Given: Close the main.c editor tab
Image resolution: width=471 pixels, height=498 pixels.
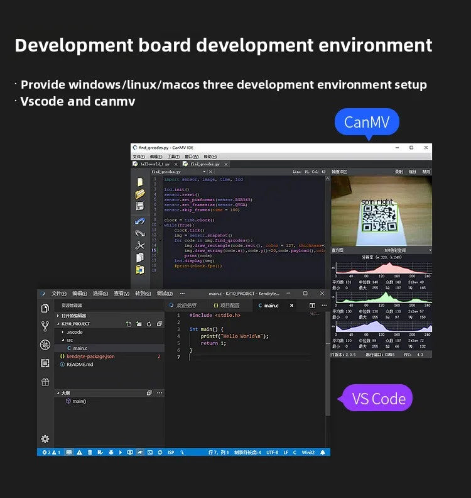Looking at the screenshot, I should tap(291, 305).
